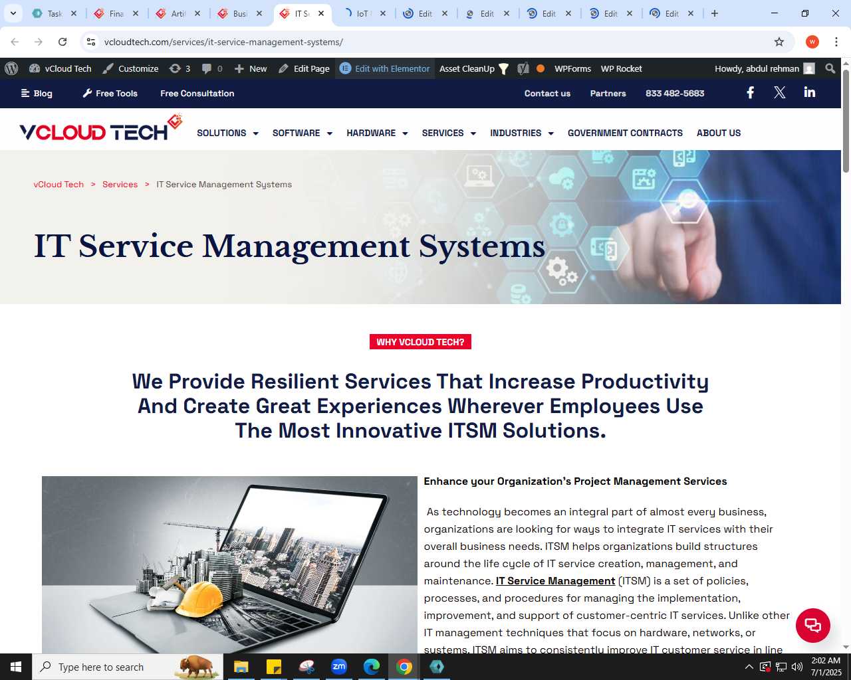
Task: Show hidden system tray icons
Action: [749, 667]
